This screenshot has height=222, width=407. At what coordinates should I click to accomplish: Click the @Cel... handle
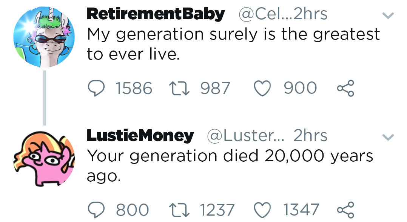[x=264, y=14]
